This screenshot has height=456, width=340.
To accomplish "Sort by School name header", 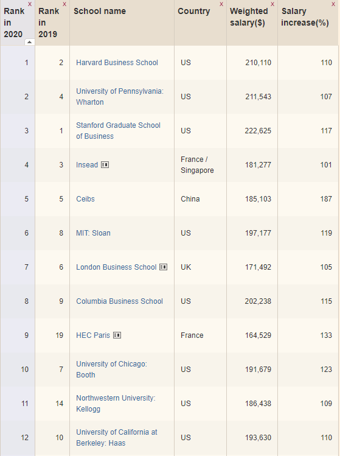I will pyautogui.click(x=100, y=11).
